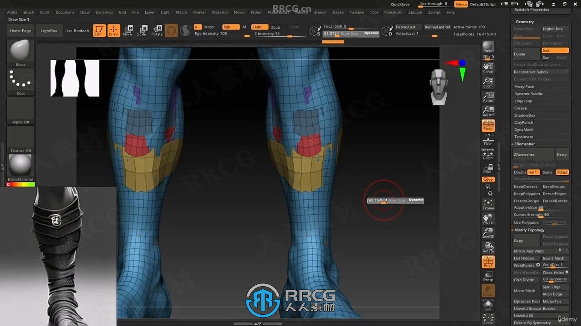
Task: Open the BasicMaterial thumbnail
Action: 20,167
